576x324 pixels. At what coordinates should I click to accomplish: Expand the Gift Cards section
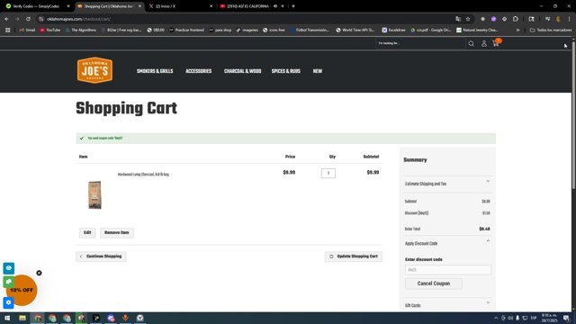(x=447, y=305)
